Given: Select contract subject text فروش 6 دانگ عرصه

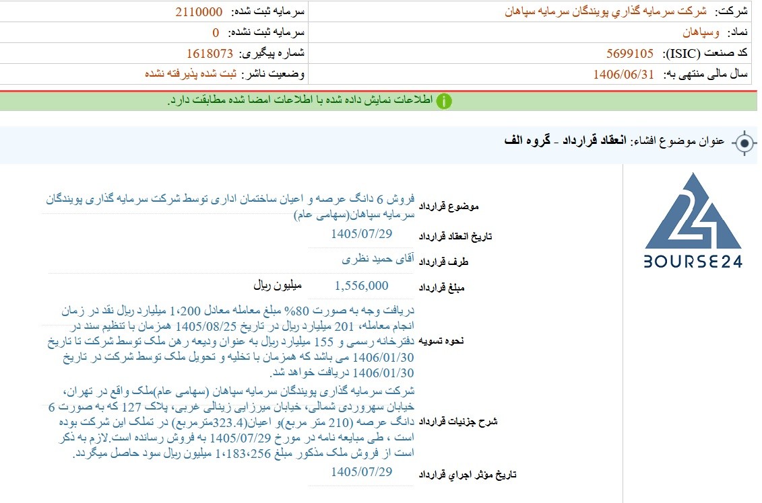Looking at the screenshot, I should tap(230, 206).
